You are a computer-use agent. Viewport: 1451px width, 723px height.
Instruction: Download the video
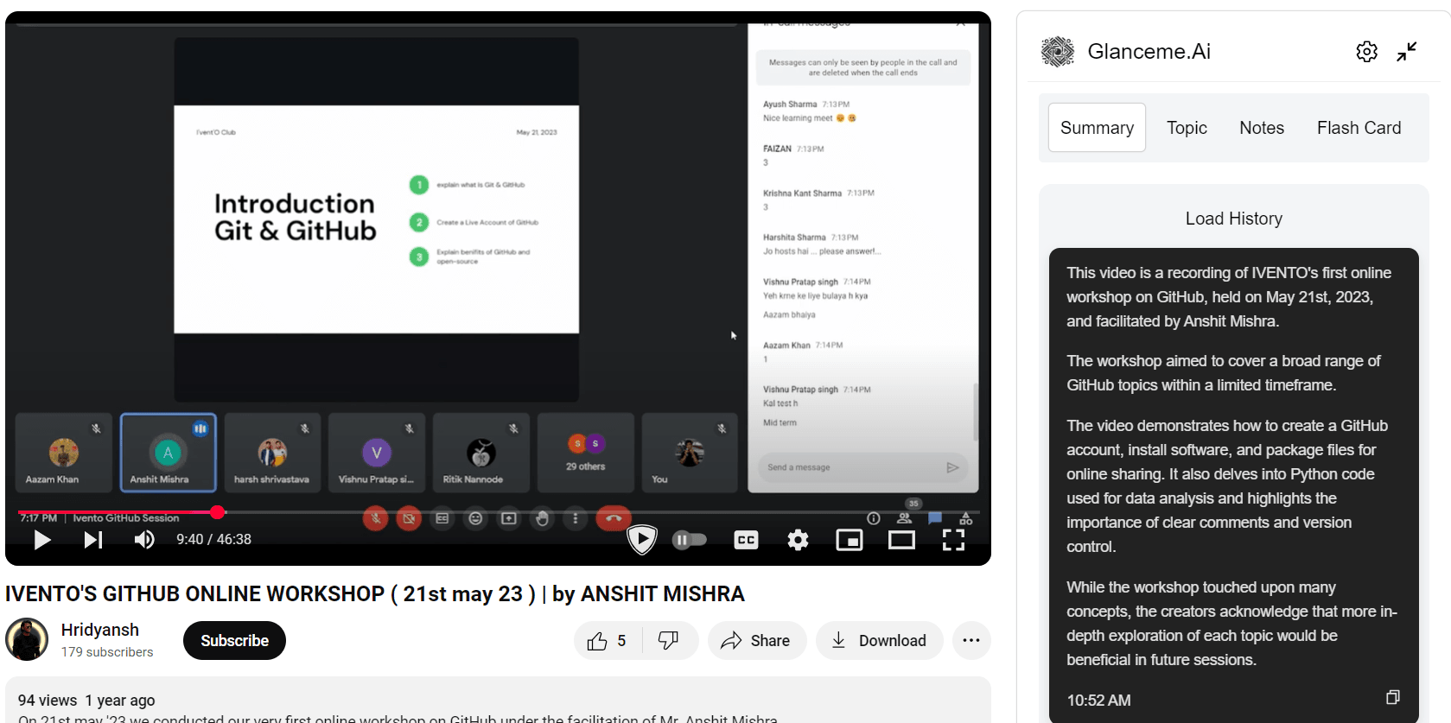click(x=879, y=641)
